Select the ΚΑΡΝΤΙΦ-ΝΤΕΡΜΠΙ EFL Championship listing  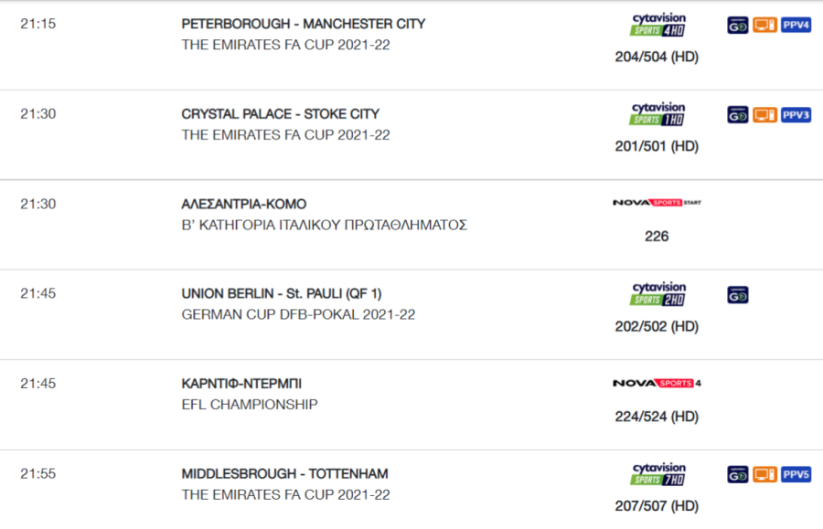(x=411, y=405)
